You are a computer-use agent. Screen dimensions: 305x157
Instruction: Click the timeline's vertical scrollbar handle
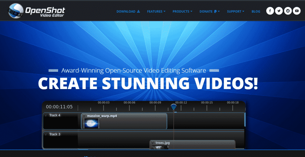click(x=245, y=120)
